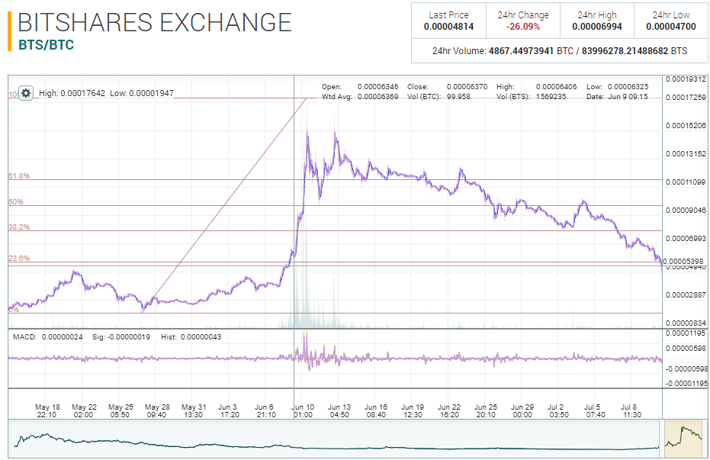Click the 24hr Change value -26.09%

[523, 27]
